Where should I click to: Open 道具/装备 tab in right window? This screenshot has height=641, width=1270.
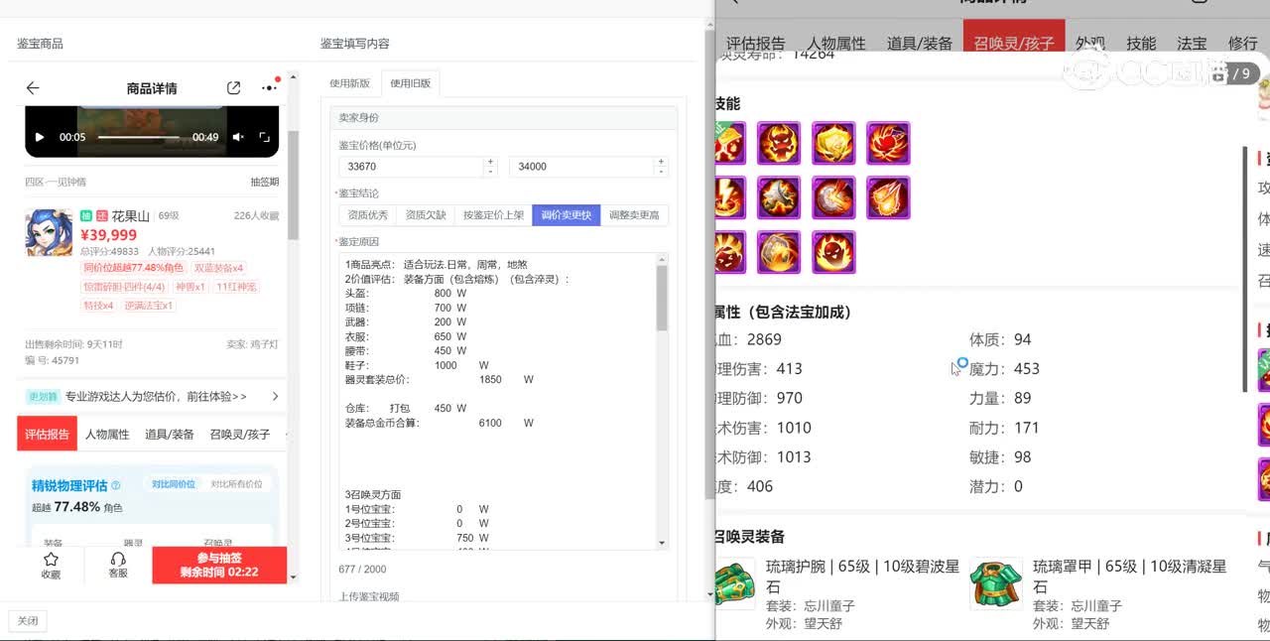coord(920,44)
